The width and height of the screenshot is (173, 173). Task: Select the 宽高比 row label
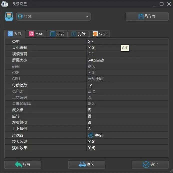[x=18, y=91]
